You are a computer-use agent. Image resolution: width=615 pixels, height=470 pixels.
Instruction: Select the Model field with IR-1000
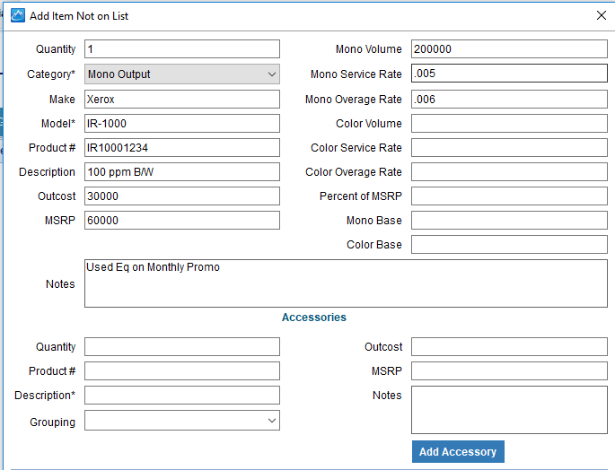[x=182, y=124]
